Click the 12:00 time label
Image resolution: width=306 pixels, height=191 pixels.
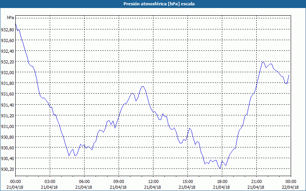click(153, 182)
